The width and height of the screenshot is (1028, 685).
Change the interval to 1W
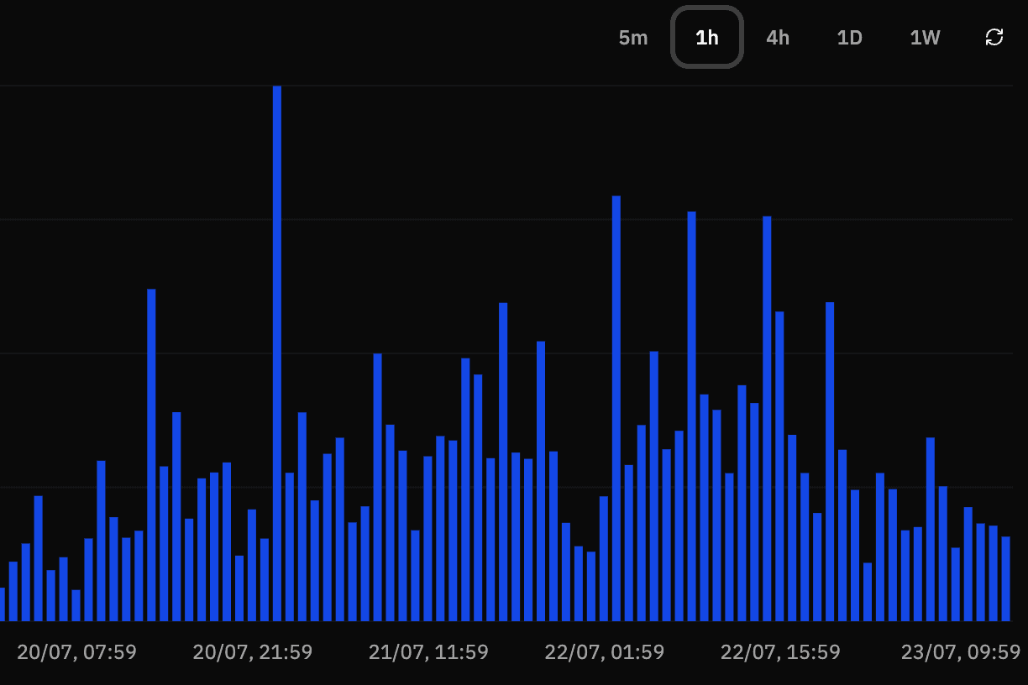click(x=925, y=38)
